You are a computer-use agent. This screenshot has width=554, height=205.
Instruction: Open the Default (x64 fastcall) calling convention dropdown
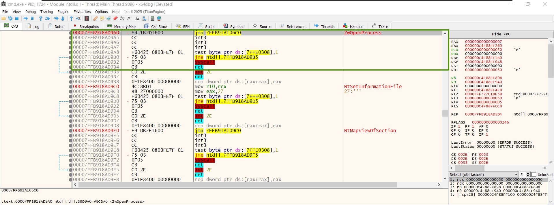click(x=484, y=174)
